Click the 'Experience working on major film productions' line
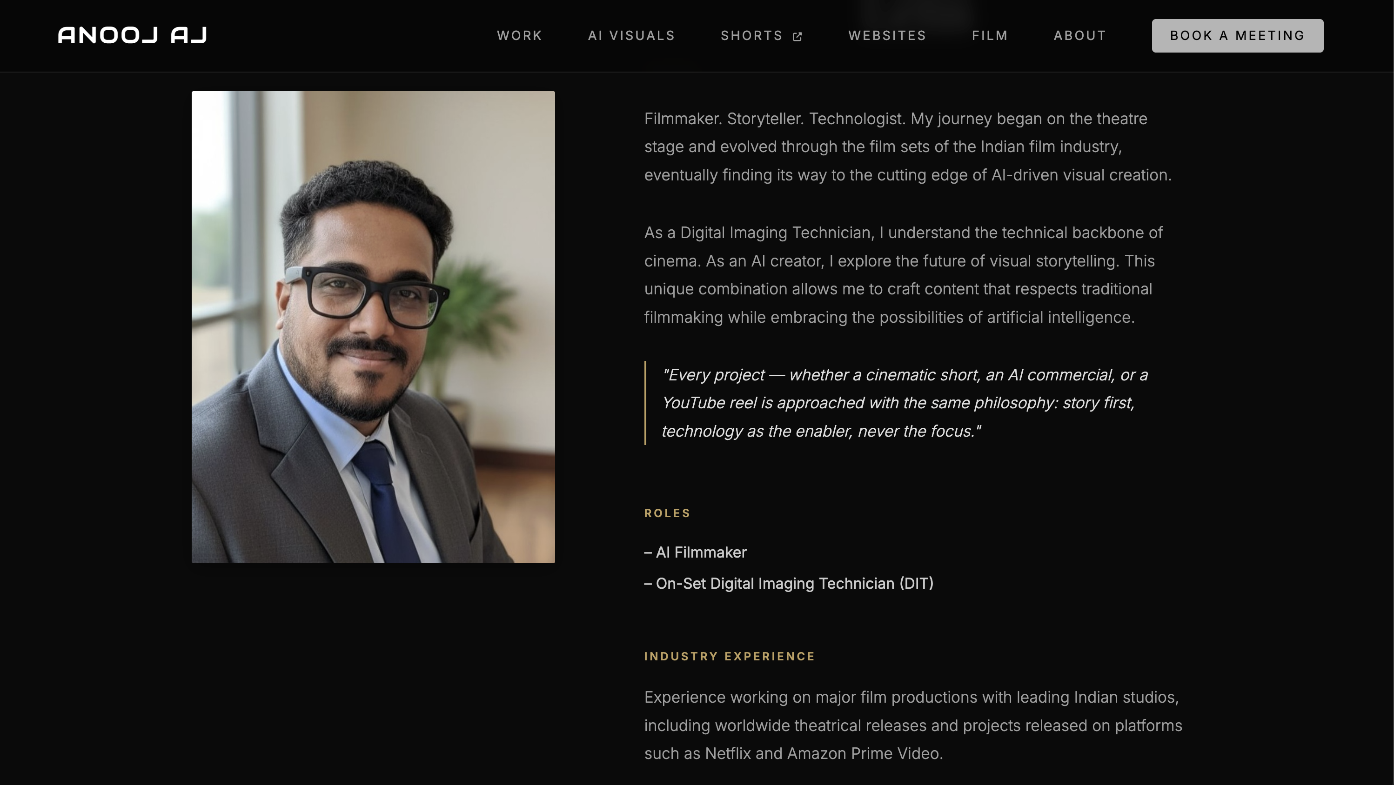This screenshot has height=785, width=1394. point(911,697)
